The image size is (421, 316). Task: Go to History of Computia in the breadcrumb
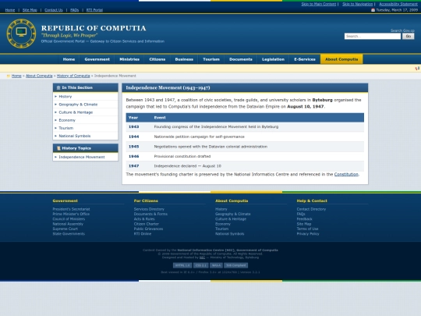click(x=73, y=76)
